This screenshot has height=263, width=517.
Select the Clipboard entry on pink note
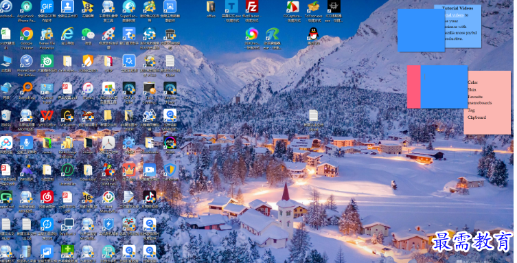pos(476,117)
